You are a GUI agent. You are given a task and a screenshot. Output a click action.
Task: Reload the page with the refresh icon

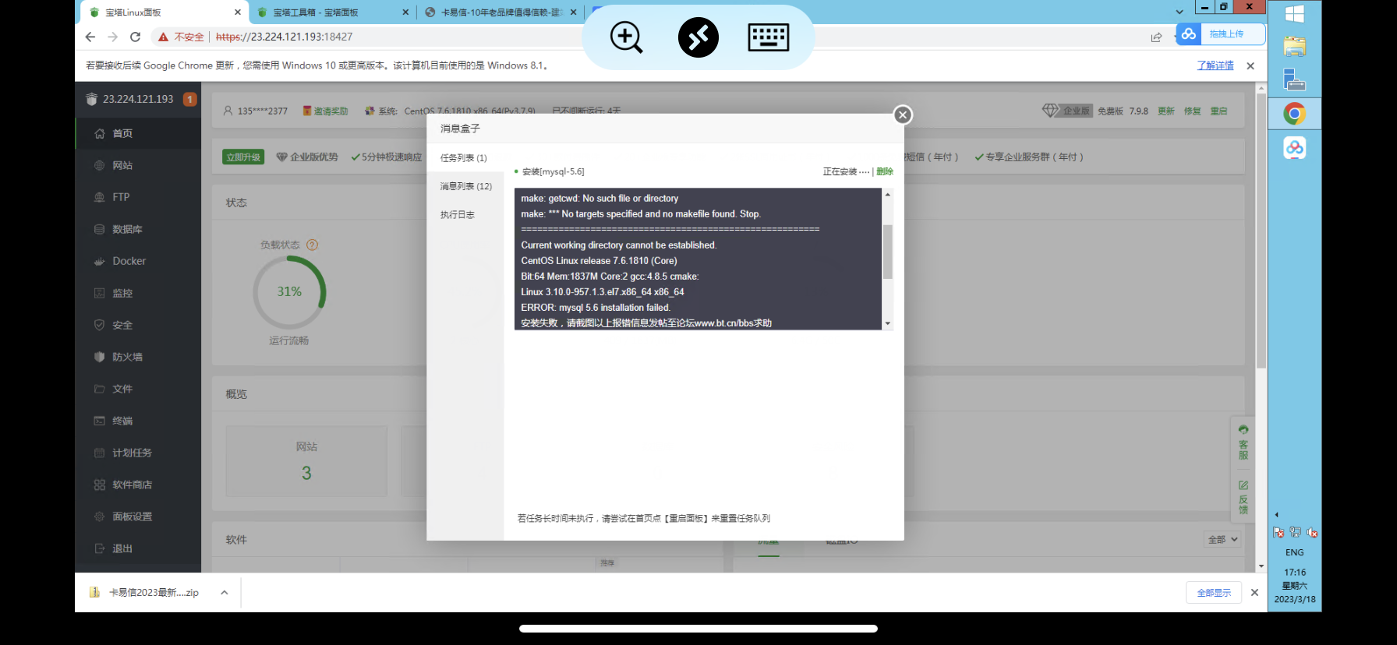(x=135, y=37)
